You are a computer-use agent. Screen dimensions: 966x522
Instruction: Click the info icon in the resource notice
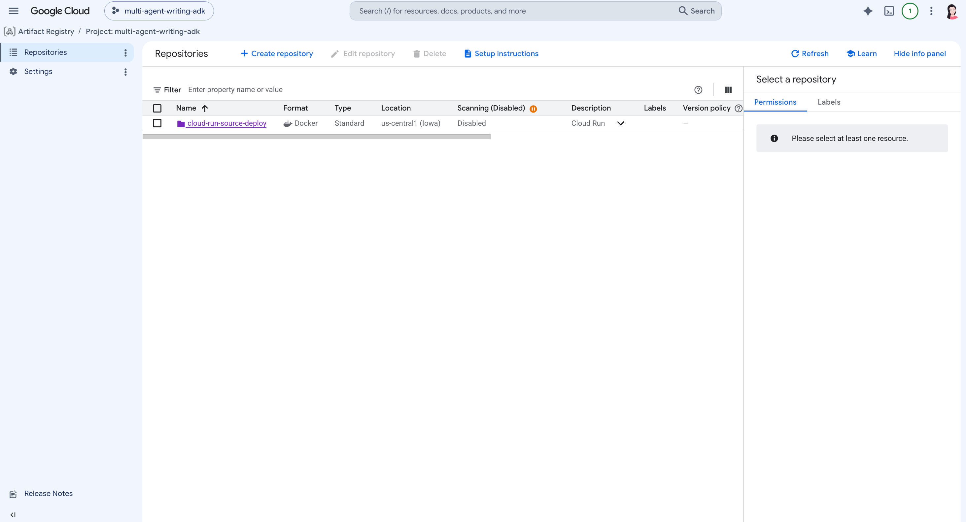[774, 139]
